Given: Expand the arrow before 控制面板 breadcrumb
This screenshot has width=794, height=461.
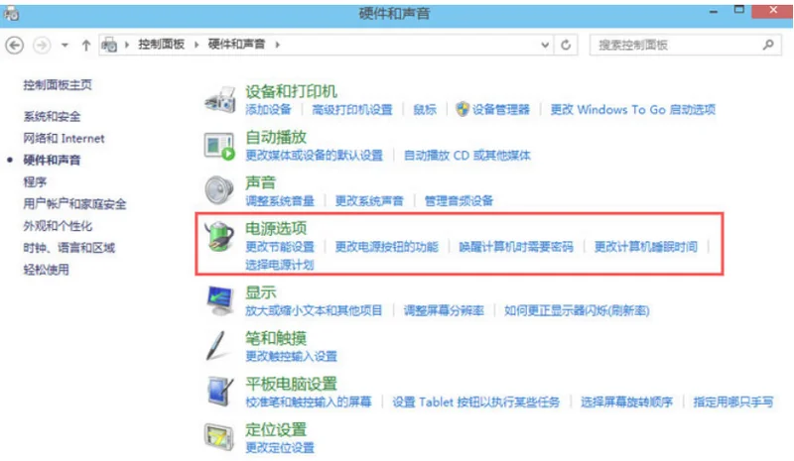Looking at the screenshot, I should pos(127,45).
